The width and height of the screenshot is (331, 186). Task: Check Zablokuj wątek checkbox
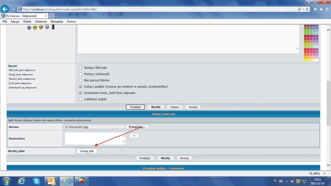coord(80,99)
